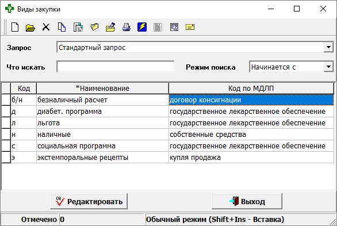
Task: Click the 'экстемпоральные рецепты' cell
Action: coord(102,157)
